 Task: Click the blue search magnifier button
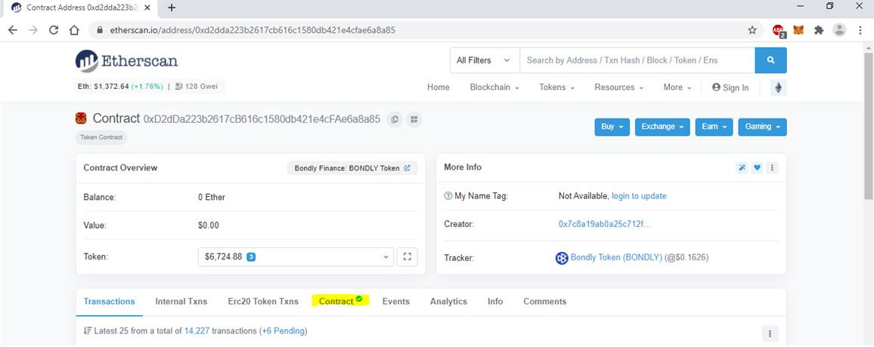[x=771, y=60]
